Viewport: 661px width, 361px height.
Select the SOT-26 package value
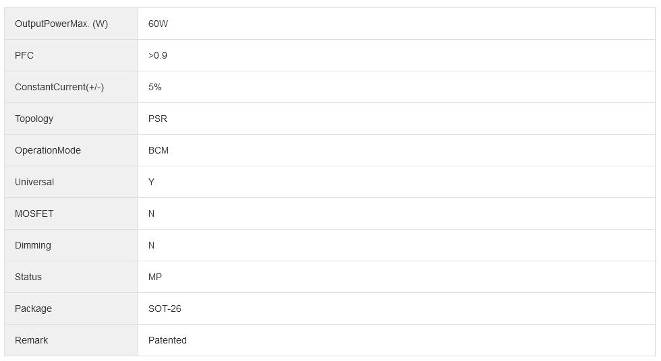click(x=165, y=308)
